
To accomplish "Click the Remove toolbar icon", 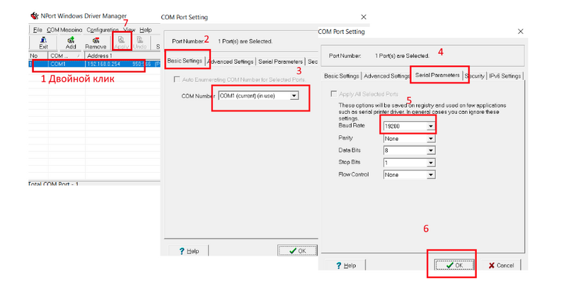I will (96, 42).
